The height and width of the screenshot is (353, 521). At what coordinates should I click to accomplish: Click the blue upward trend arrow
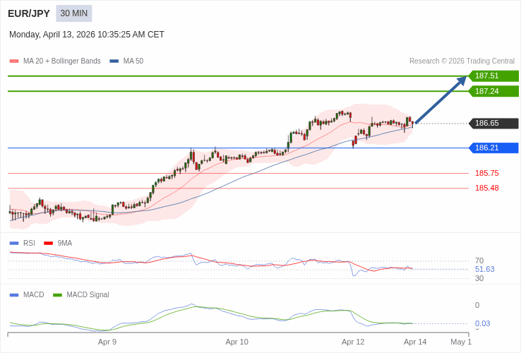pyautogui.click(x=441, y=100)
